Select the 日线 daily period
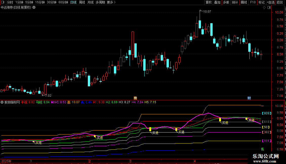 [73, 2]
